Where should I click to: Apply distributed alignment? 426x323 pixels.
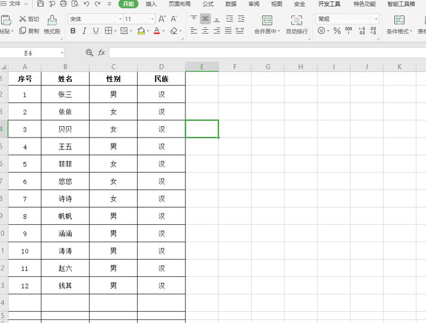click(239, 31)
